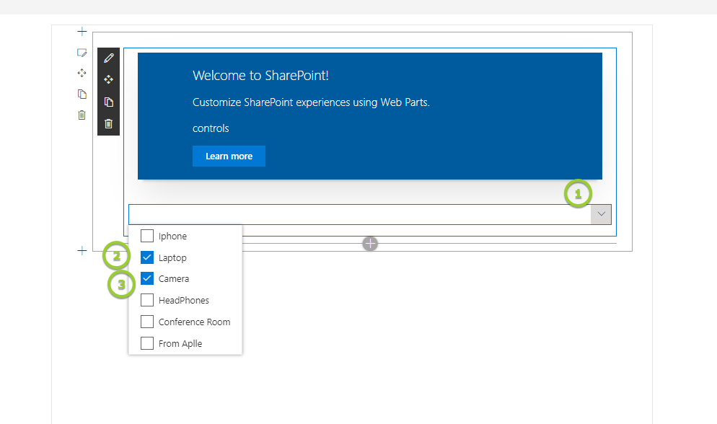Delete web part using dark toolbar trash icon
717x424 pixels.
109,123
